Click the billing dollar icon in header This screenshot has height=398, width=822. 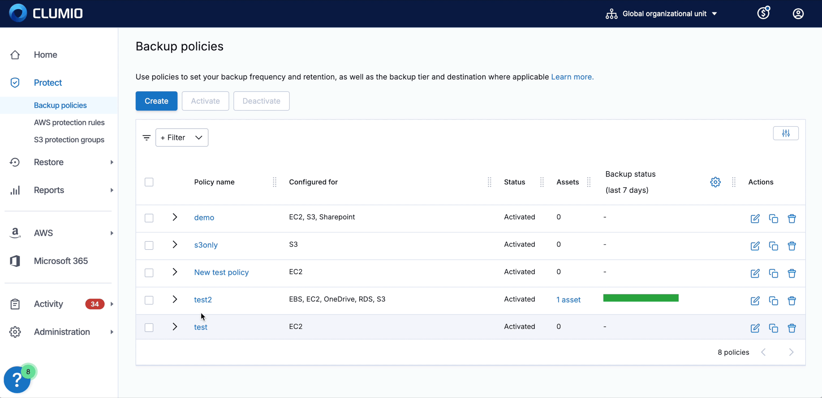click(763, 13)
